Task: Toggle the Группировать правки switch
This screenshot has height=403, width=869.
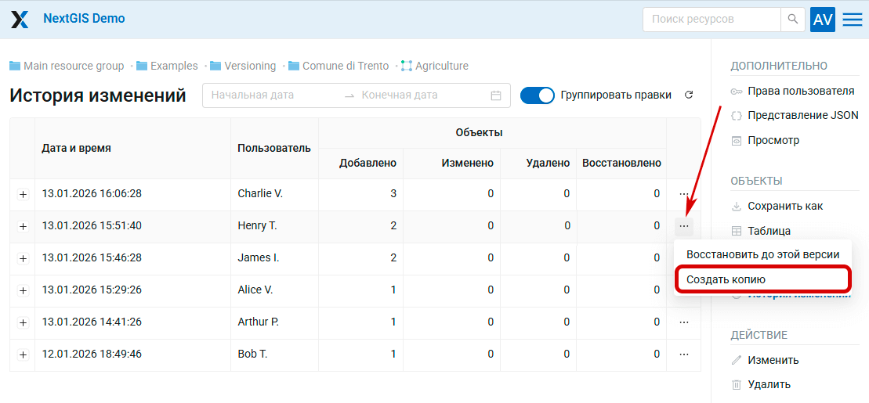Action: tap(537, 95)
